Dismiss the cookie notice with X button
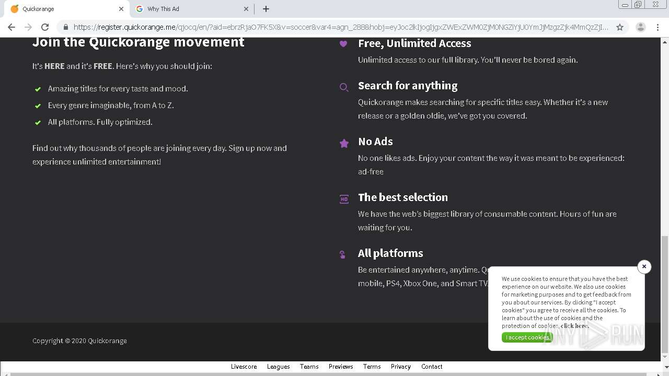This screenshot has width=669, height=376. tap(644, 266)
